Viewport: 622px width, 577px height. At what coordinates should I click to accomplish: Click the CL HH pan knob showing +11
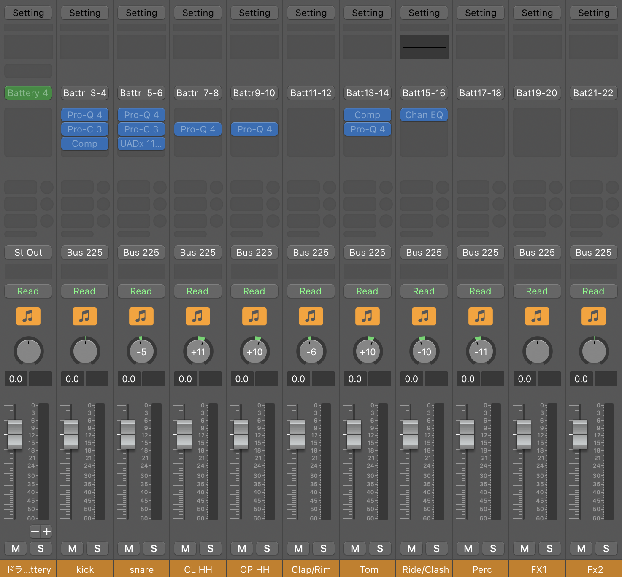tap(198, 351)
